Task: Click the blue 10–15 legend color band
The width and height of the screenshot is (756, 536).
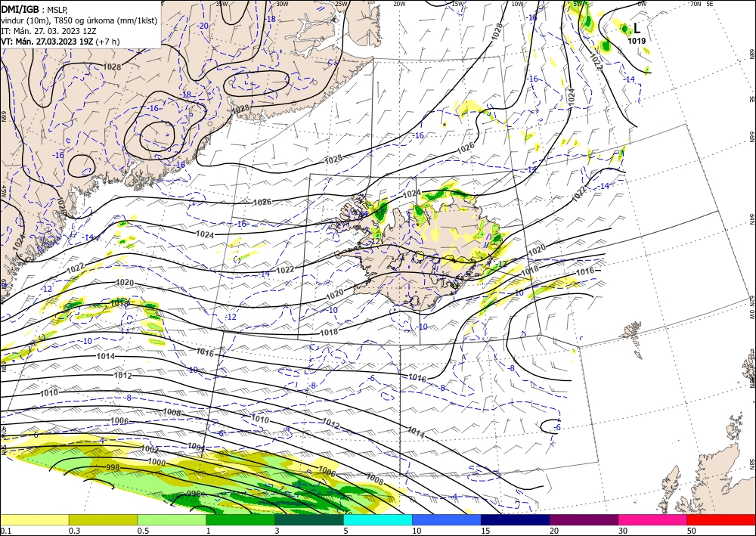Action: tap(447, 519)
